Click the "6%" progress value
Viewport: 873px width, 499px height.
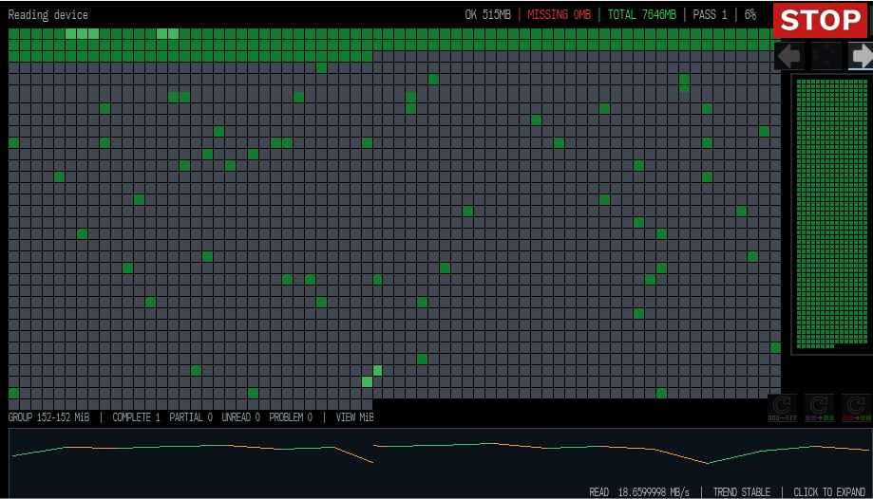click(750, 14)
